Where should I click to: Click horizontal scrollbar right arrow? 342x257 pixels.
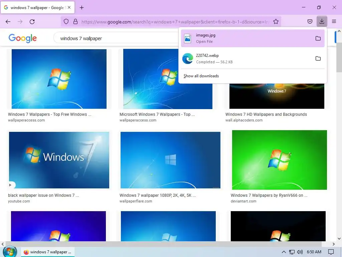coord(334,244)
